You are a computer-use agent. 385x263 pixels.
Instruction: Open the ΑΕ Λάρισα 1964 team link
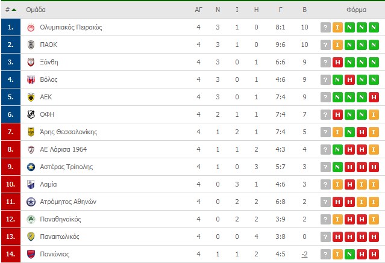coord(63,149)
